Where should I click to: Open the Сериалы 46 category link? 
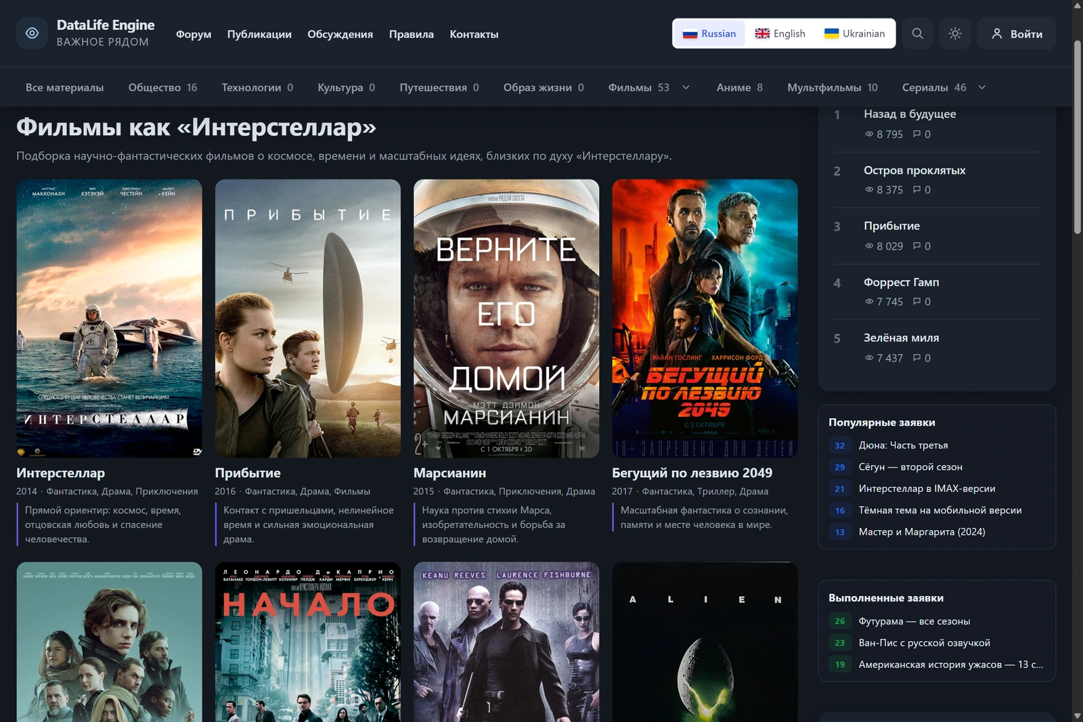pyautogui.click(x=934, y=87)
